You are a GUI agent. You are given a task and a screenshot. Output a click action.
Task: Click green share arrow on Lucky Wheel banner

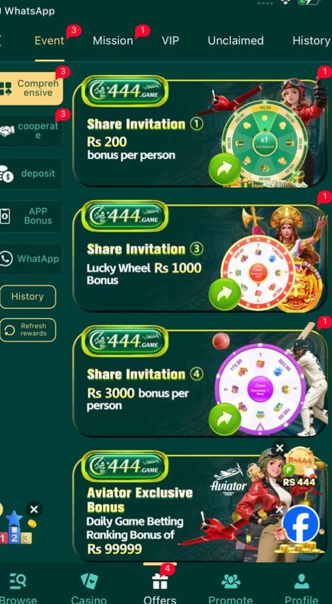click(225, 294)
